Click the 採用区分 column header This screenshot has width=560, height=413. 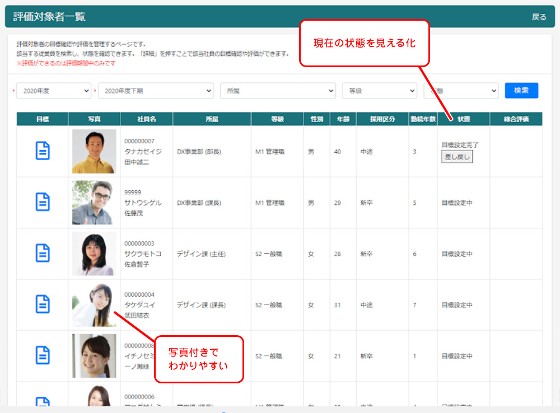(x=382, y=119)
